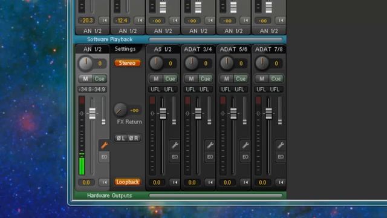Select the AS 1/2 channel name
387x218 pixels.
(x=163, y=49)
